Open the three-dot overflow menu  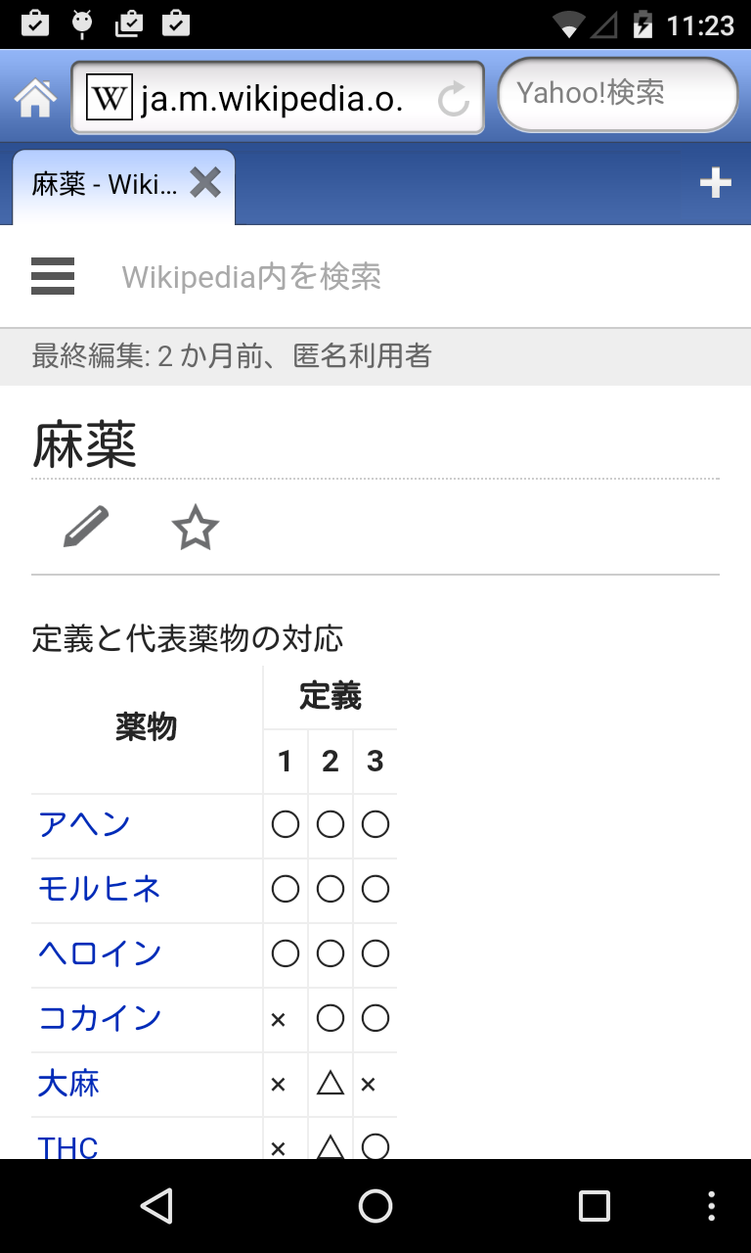click(x=711, y=1206)
